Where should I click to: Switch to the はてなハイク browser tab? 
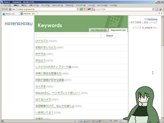[10, 14]
